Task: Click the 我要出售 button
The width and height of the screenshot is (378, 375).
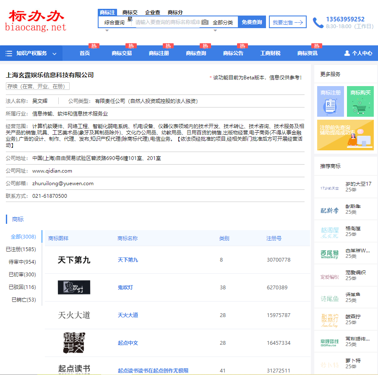Action: click(x=288, y=22)
